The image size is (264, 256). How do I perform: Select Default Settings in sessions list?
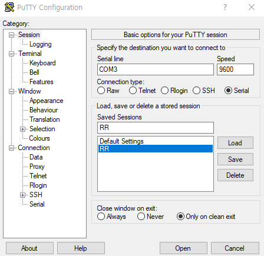coord(156,141)
